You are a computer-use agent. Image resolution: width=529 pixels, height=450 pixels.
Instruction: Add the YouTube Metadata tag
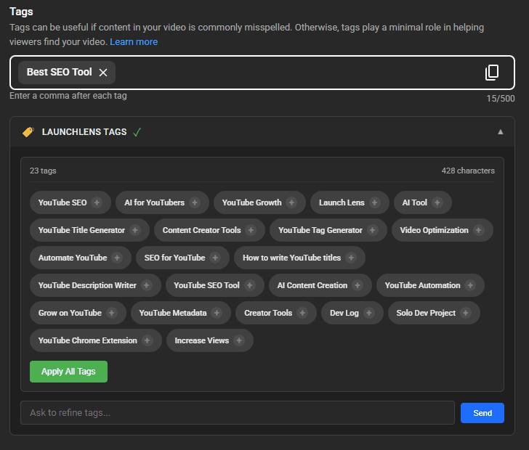click(x=217, y=313)
